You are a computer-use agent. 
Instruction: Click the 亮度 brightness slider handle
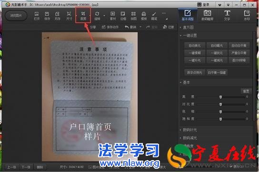click(220, 97)
